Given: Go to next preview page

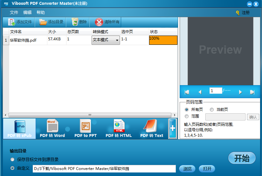Looking at the screenshot, I should (x=240, y=92).
